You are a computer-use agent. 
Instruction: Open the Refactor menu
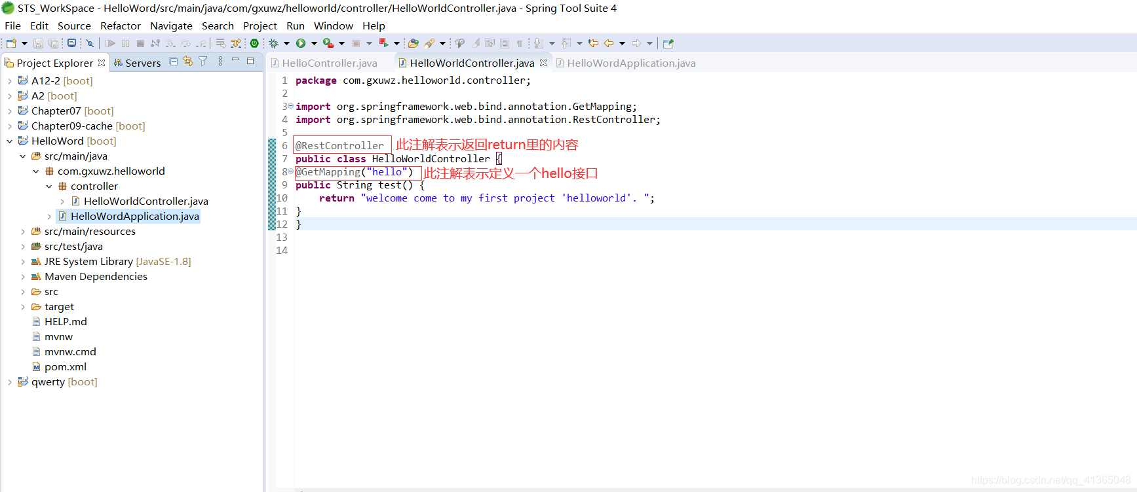[x=121, y=26]
